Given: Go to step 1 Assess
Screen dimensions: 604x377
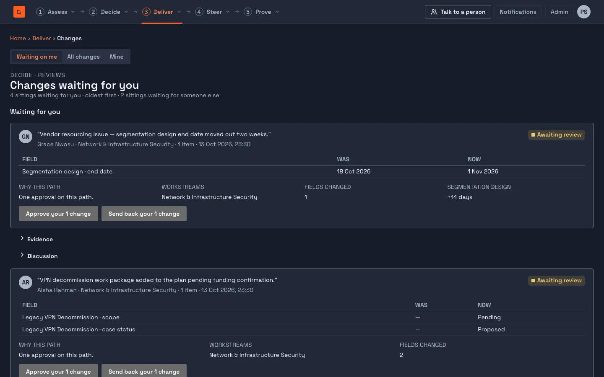Looking at the screenshot, I should (x=52, y=12).
